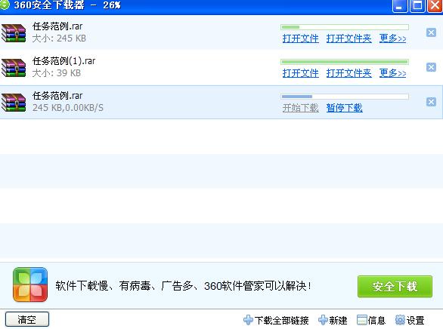
Task: Open folder for 任务范例(1).rar
Action: 349,73
